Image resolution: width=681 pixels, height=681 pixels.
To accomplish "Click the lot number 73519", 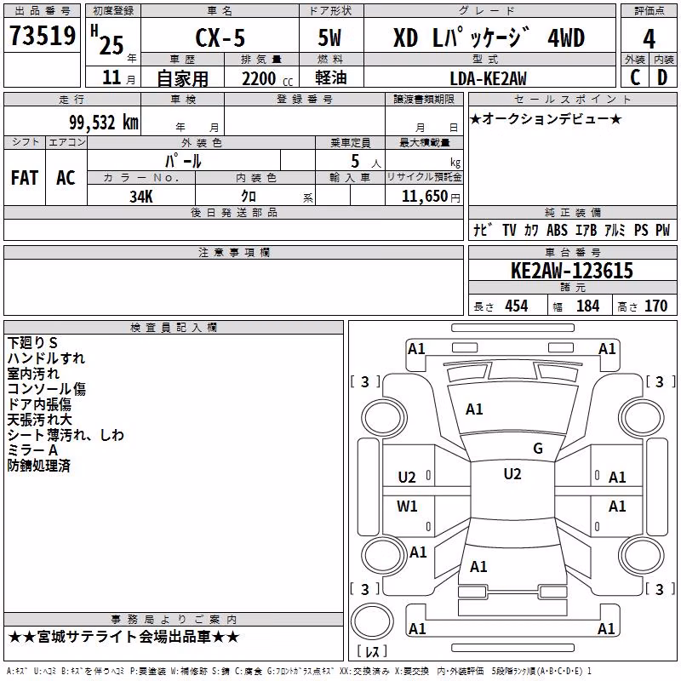I will [43, 36].
